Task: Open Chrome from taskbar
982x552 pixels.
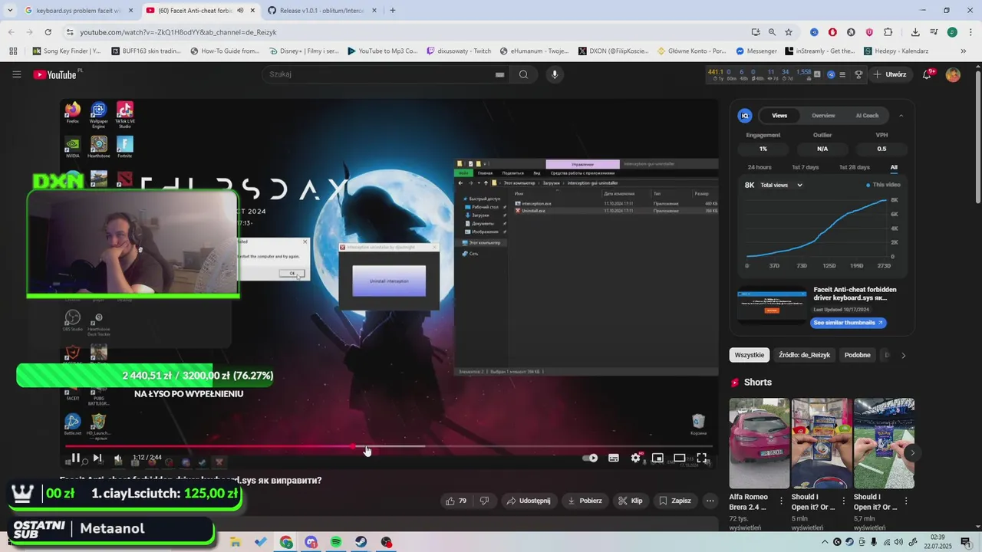Action: pos(286,542)
